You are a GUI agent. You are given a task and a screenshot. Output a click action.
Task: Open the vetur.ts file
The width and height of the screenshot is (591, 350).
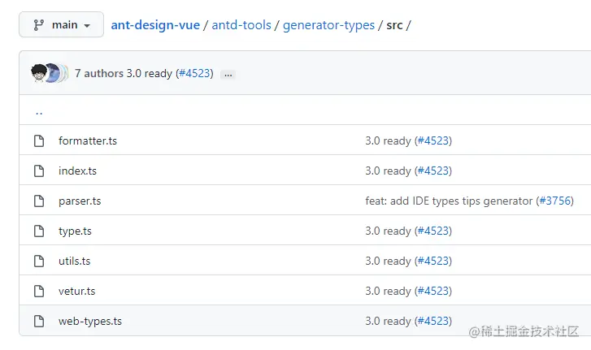(77, 291)
